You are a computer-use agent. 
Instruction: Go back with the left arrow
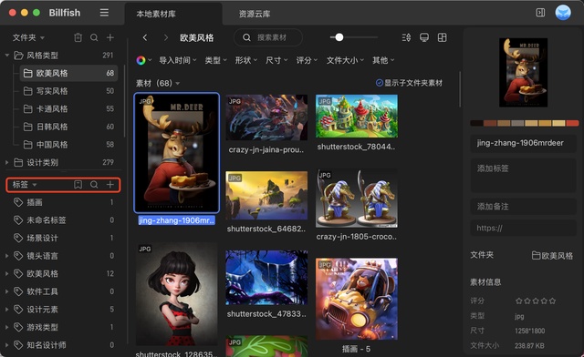pos(145,37)
